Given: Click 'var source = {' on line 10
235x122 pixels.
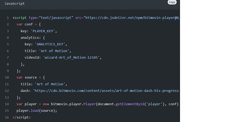Looking at the screenshot, I should 31,77.
